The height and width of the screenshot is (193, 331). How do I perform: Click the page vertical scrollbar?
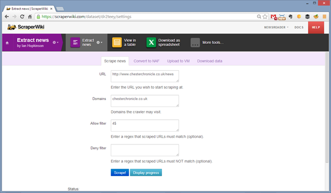click(x=327, y=107)
